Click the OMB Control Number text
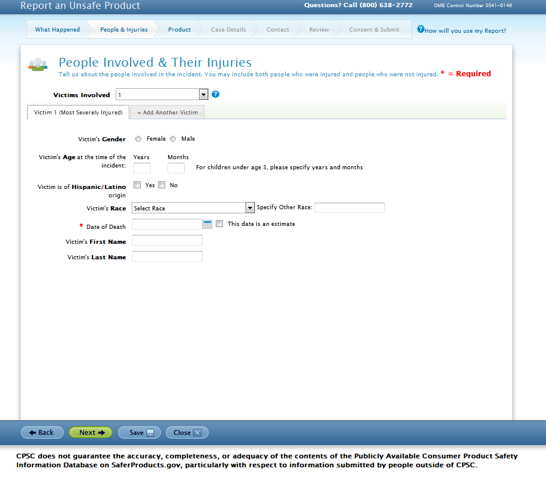Viewport: 546px width, 484px height. 473,5
